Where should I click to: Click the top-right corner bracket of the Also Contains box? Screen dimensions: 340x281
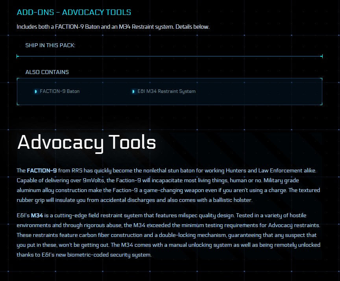click(x=321, y=79)
